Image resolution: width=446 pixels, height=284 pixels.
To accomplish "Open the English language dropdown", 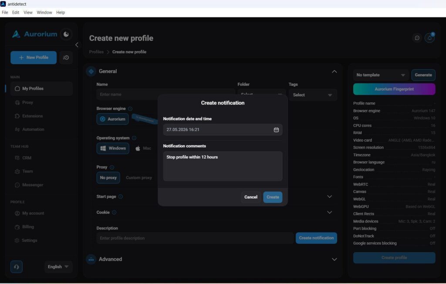I will point(58,267).
